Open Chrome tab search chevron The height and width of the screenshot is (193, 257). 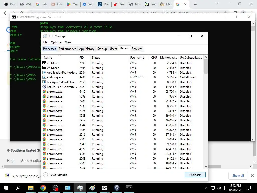point(217,4)
